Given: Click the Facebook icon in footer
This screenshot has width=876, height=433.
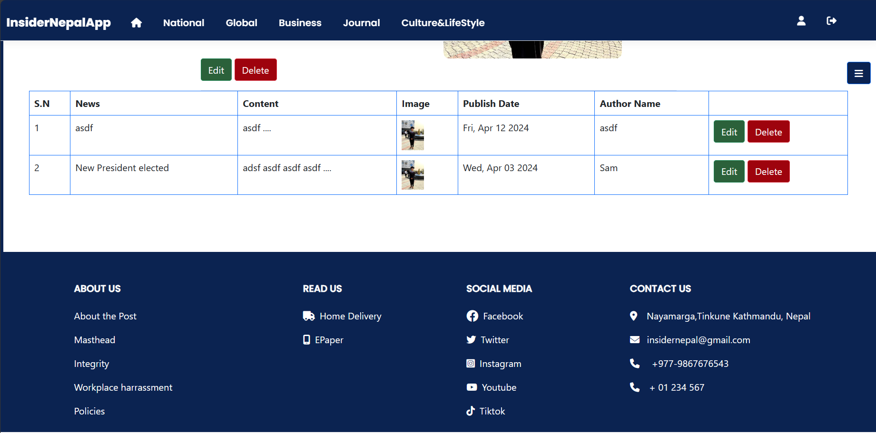Looking at the screenshot, I should (472, 316).
